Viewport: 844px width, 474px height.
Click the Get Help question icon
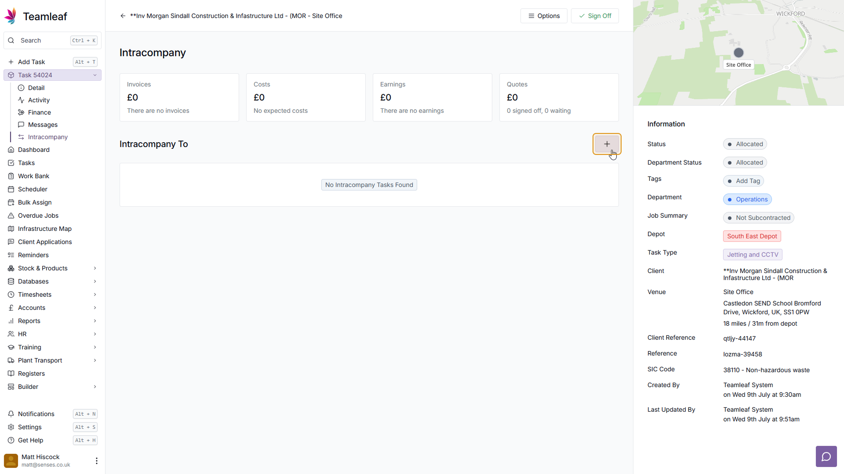point(11,440)
